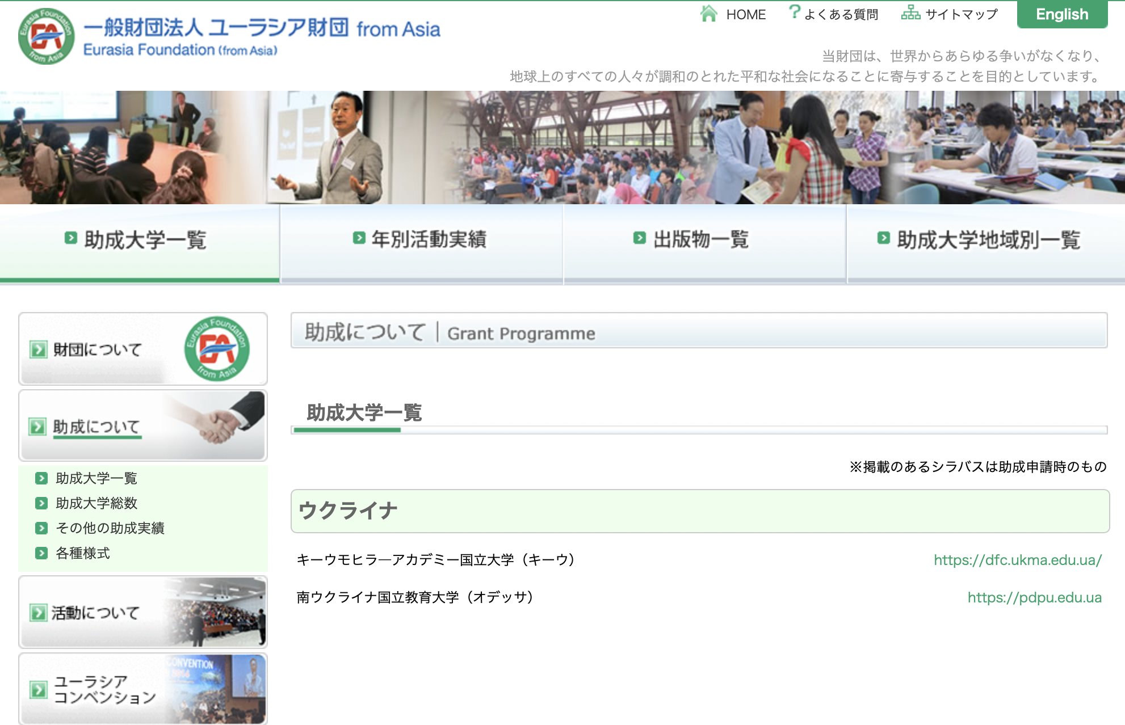This screenshot has height=725, width=1125.
Task: Open the https://pdpu.edu.ua link
Action: point(1035,598)
